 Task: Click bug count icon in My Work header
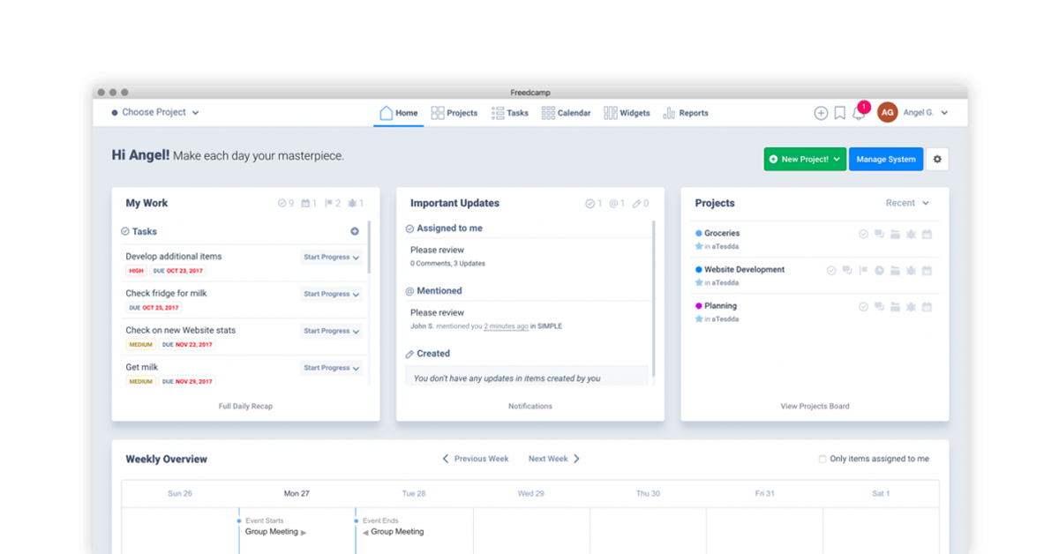click(x=356, y=203)
